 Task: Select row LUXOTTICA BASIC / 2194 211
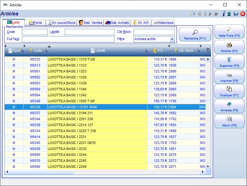105,113
